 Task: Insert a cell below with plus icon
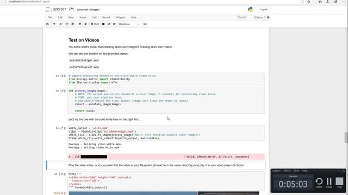54,24
